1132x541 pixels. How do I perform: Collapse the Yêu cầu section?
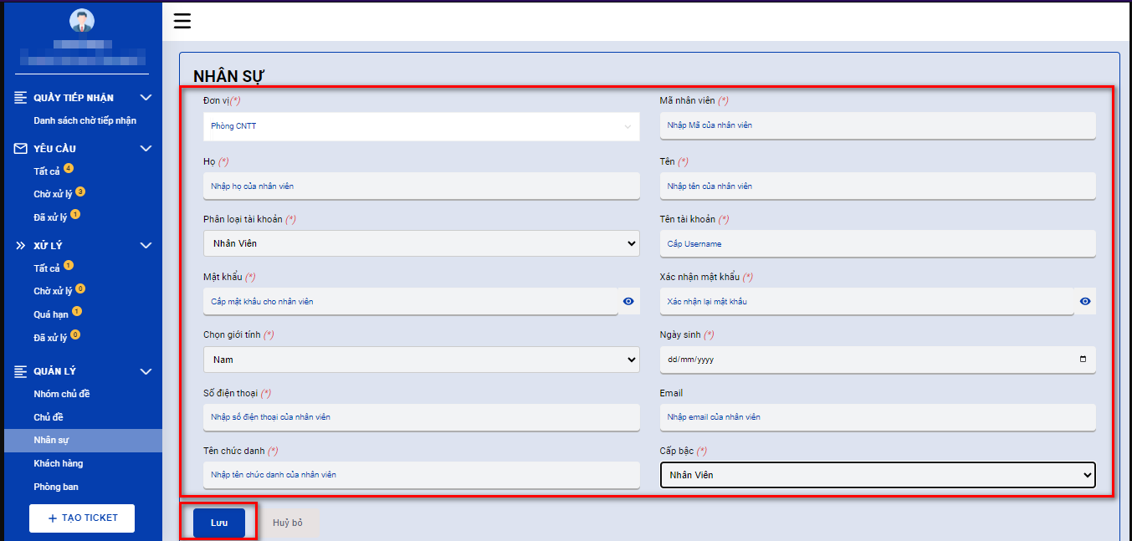146,148
